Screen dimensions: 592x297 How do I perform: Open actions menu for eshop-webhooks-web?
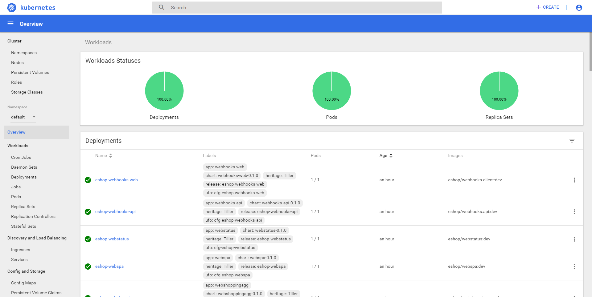point(574,180)
